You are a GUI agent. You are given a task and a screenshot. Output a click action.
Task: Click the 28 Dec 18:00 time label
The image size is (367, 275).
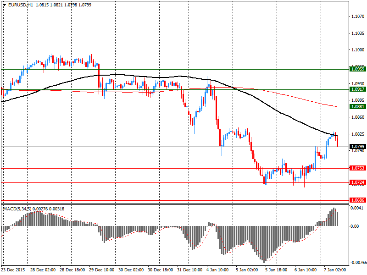click(x=72, y=270)
